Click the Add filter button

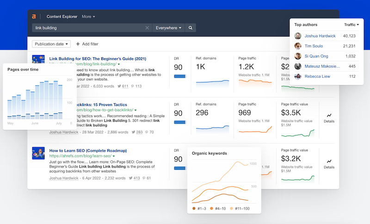click(x=87, y=44)
